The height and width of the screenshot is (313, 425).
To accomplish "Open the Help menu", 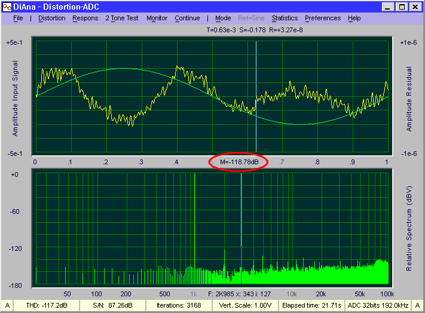I will 354,18.
